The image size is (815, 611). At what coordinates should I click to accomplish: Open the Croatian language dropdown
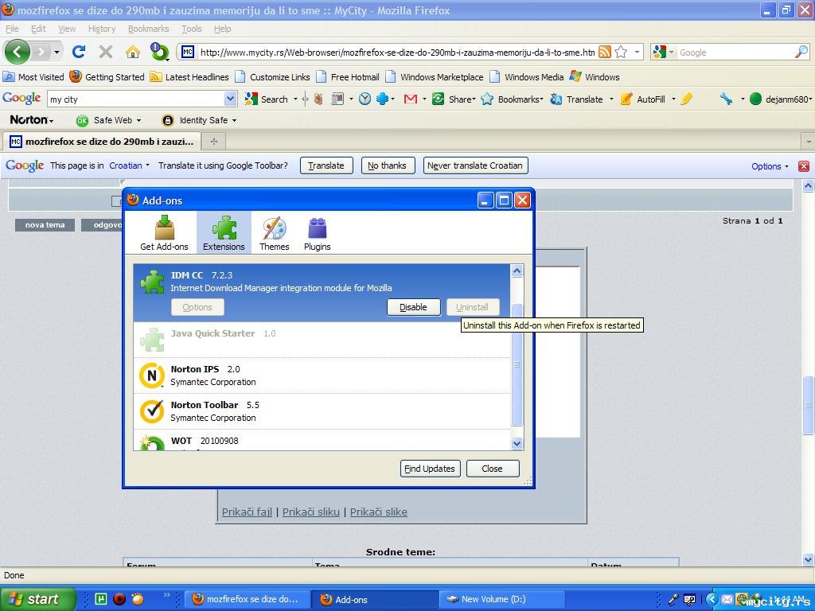click(129, 165)
